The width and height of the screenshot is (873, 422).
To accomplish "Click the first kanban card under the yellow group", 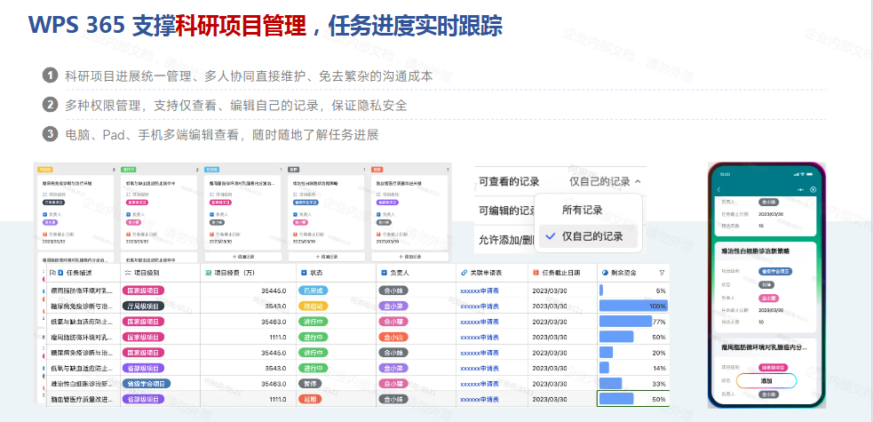I will [x=75, y=212].
